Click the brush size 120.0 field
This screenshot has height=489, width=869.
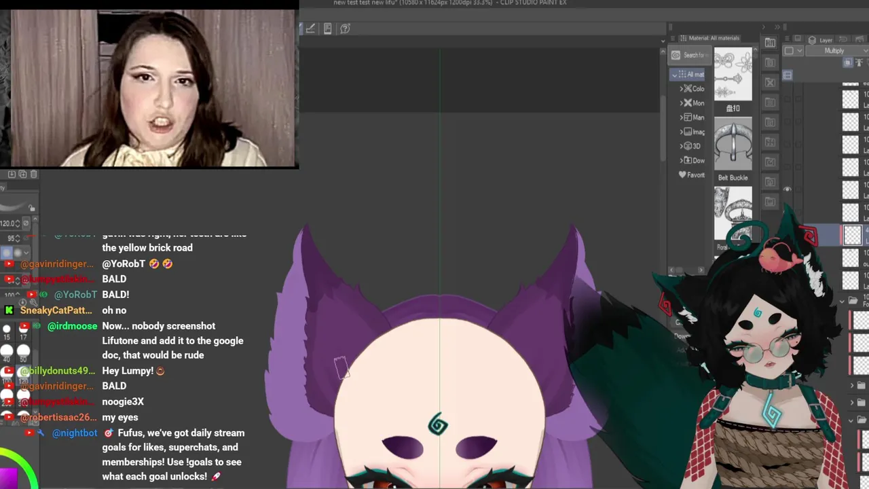(x=10, y=223)
